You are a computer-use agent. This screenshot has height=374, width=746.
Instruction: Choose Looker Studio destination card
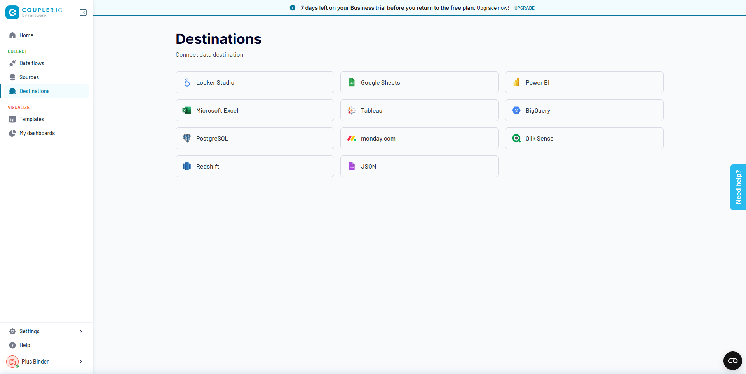255,82
